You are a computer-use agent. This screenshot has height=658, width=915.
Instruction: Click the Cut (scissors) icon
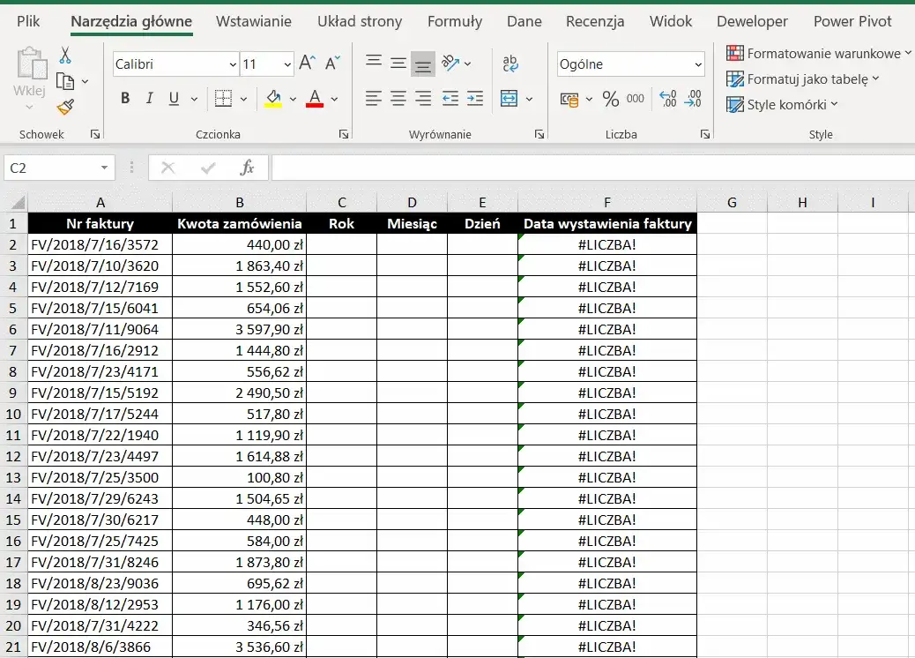click(x=67, y=54)
